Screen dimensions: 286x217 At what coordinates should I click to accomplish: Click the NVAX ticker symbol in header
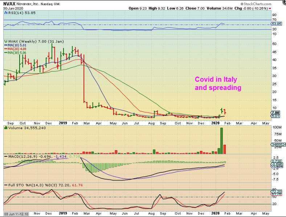pos(9,4)
